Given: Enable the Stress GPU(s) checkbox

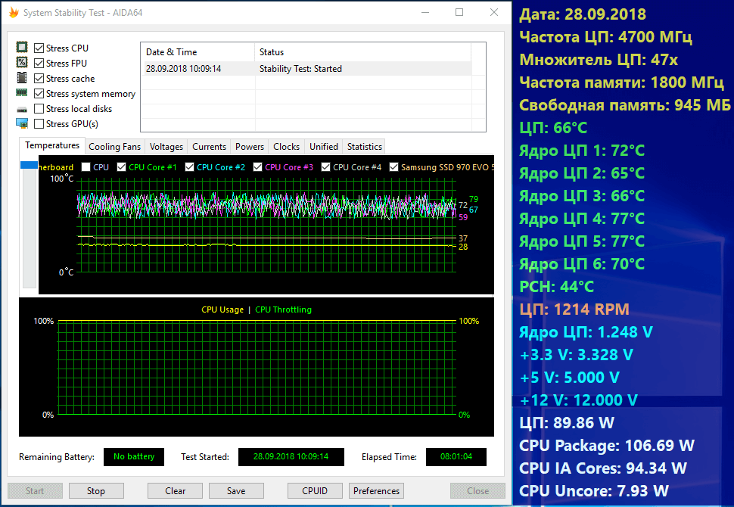Looking at the screenshot, I should tap(39, 124).
